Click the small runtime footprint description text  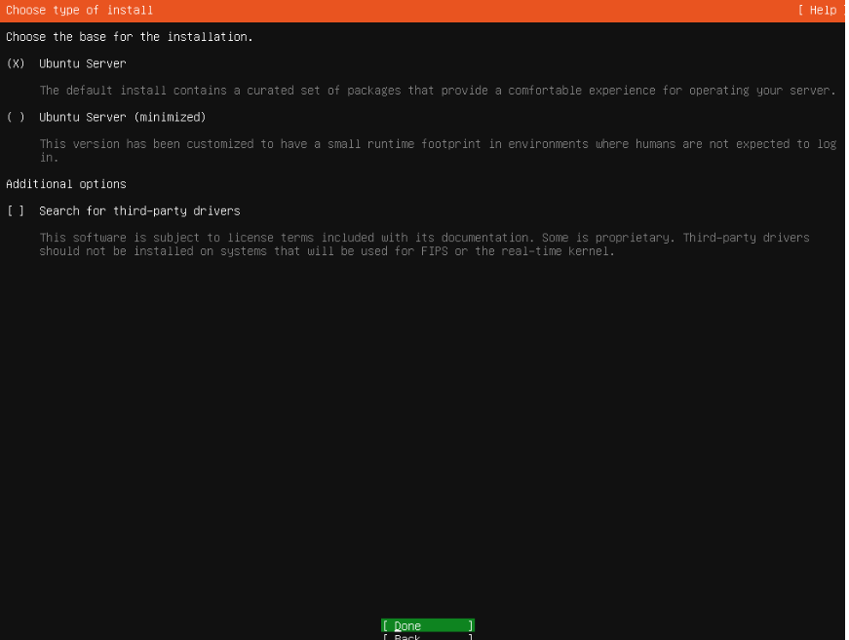click(x=438, y=150)
